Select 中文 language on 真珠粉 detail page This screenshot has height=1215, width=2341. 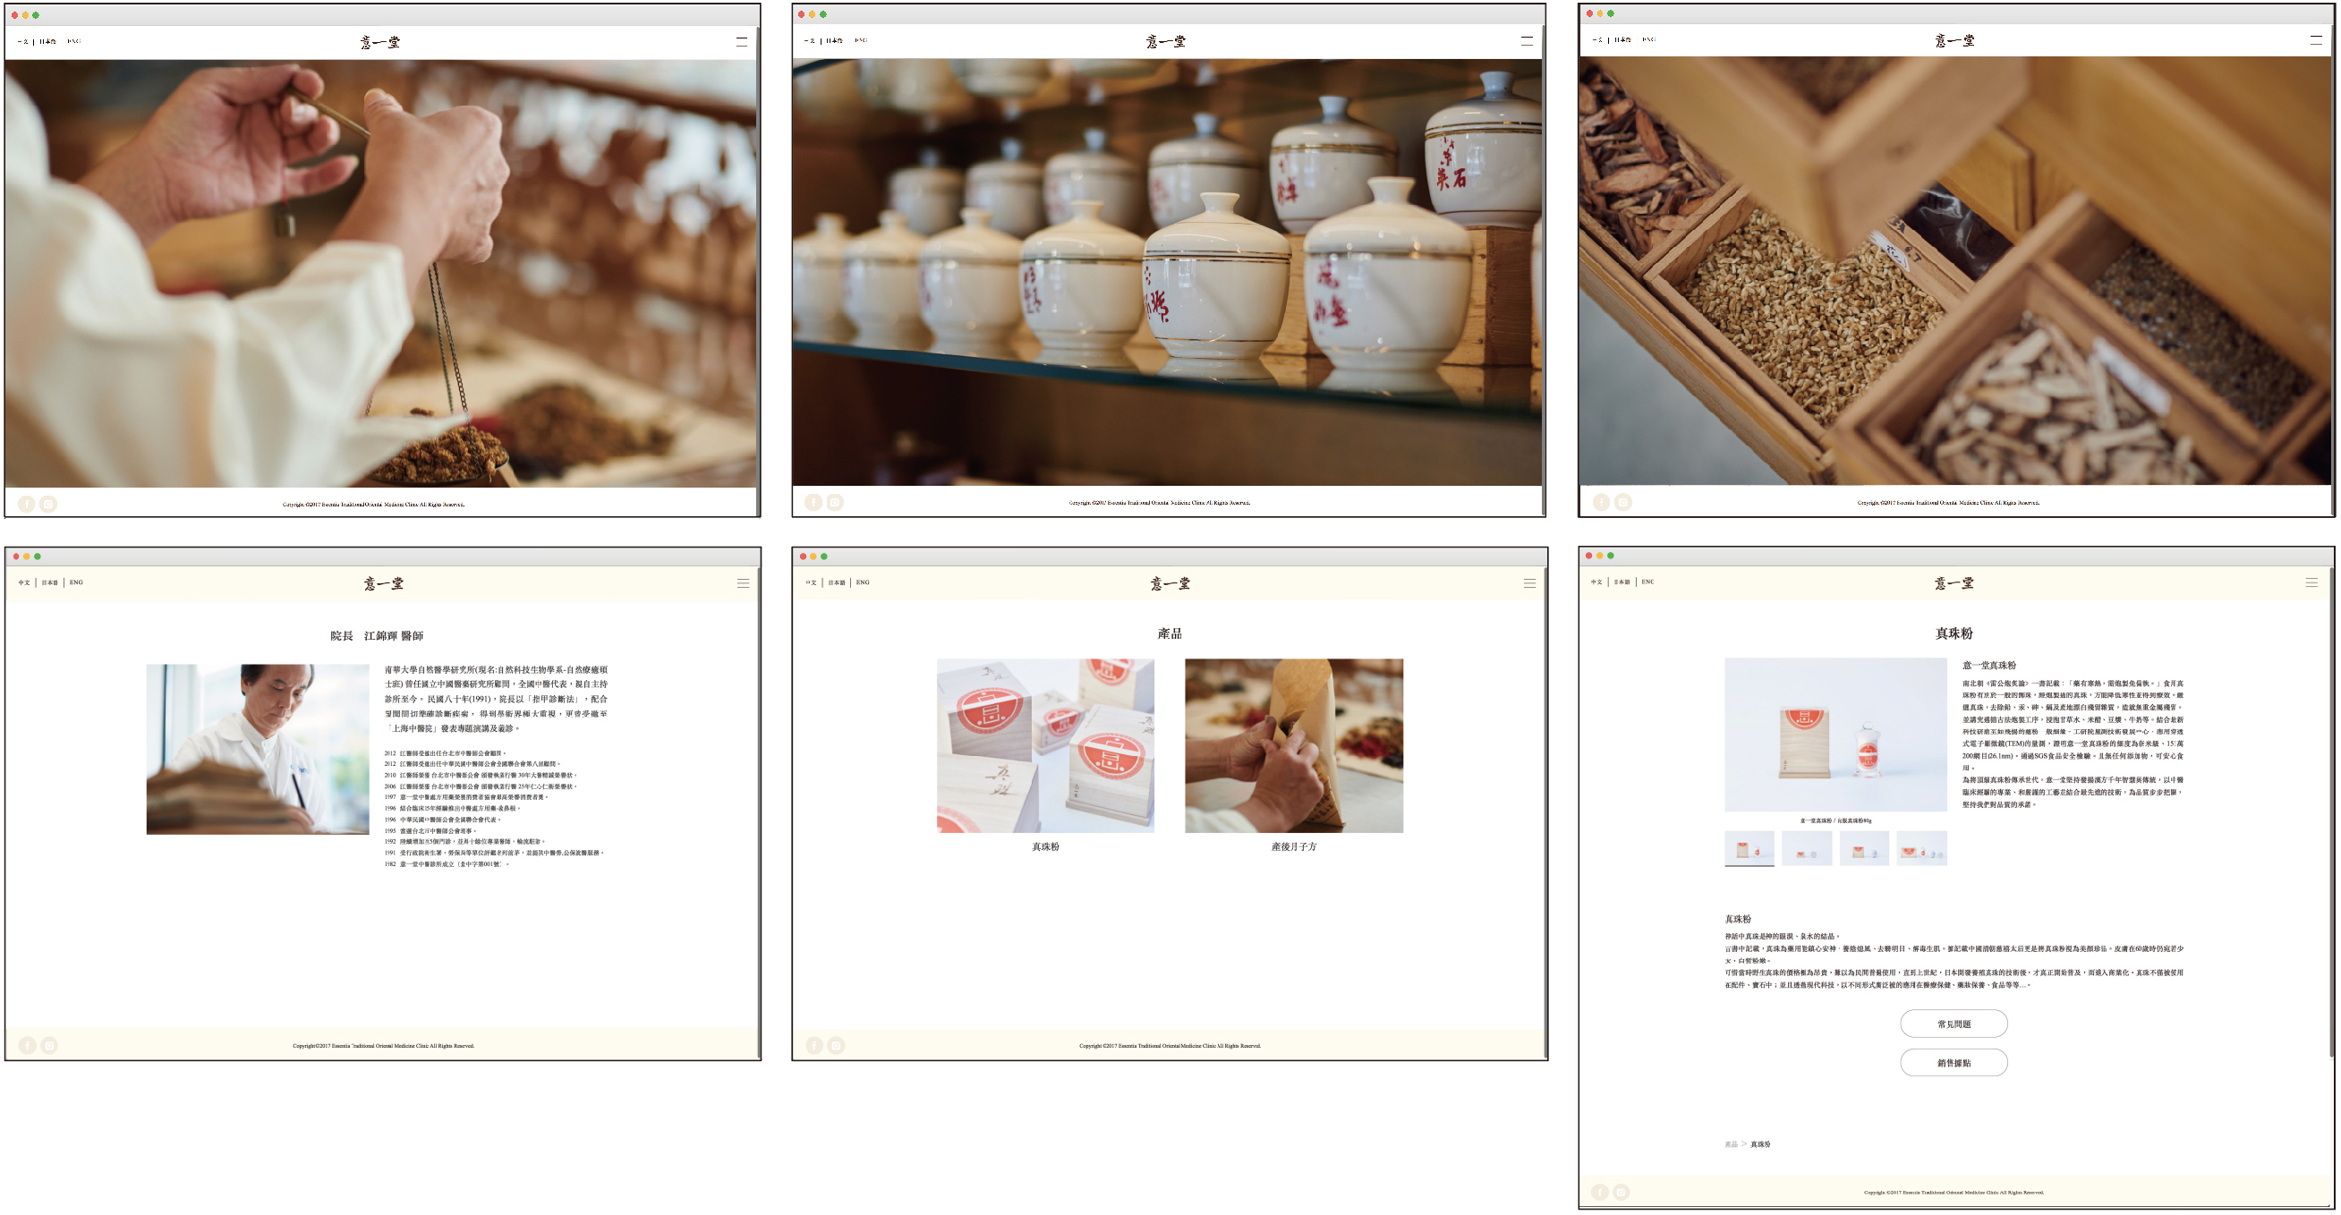1596,582
